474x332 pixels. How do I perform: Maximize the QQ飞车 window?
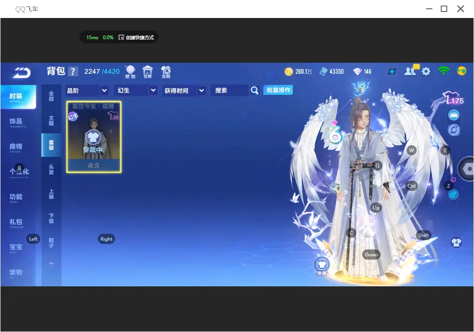click(444, 9)
